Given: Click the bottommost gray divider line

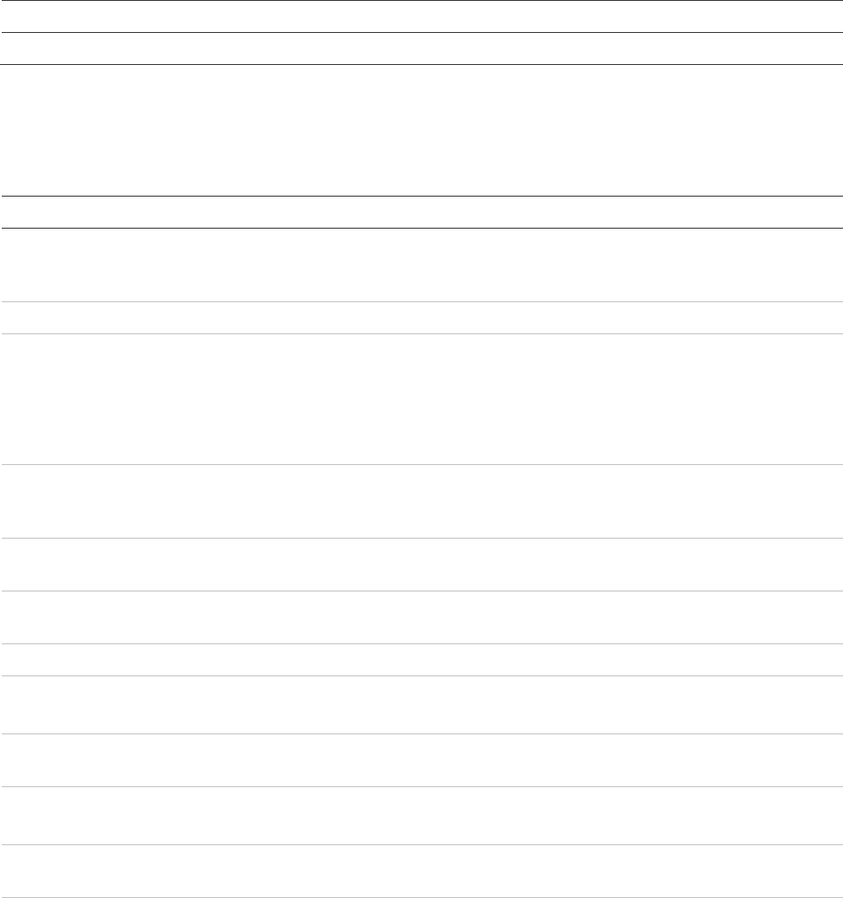Looking at the screenshot, I should [421, 897].
